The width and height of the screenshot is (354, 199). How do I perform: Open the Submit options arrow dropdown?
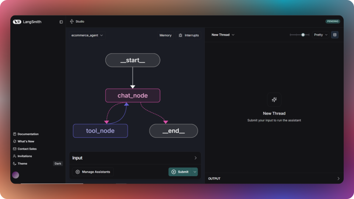click(195, 172)
